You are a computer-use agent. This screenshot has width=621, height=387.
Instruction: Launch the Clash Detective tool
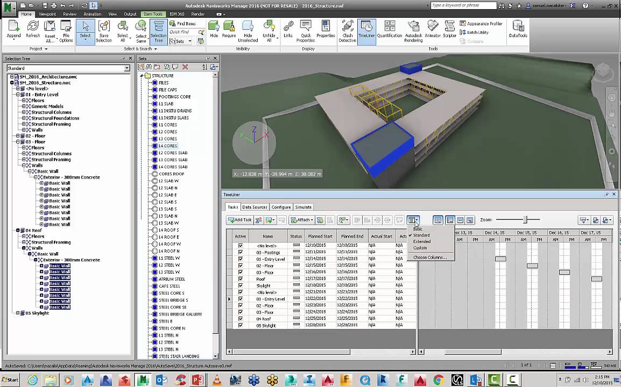coord(347,31)
